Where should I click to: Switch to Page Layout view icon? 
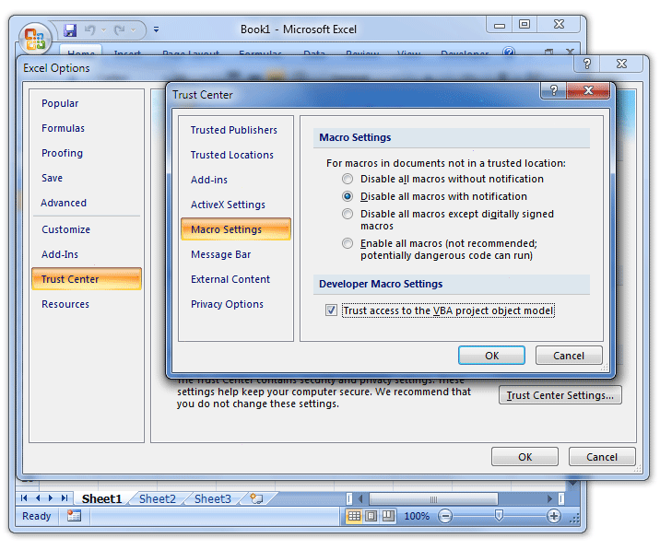(371, 516)
